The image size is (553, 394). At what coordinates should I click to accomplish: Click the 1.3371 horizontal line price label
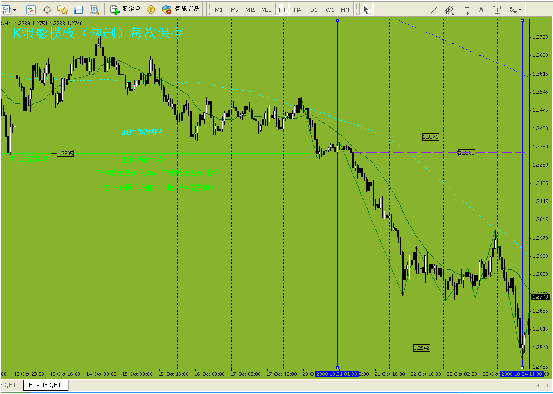click(x=430, y=137)
